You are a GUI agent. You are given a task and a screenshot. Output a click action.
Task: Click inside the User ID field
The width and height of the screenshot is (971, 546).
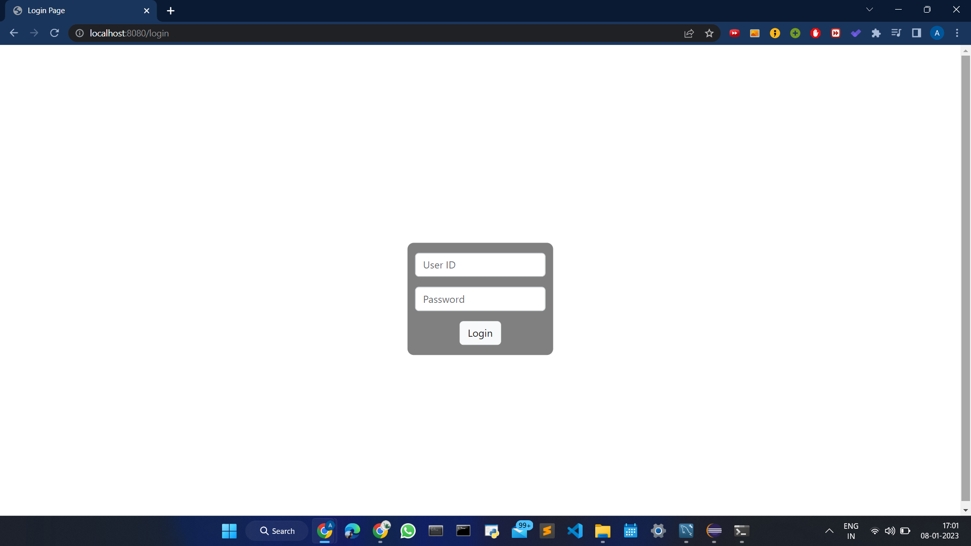point(479,264)
